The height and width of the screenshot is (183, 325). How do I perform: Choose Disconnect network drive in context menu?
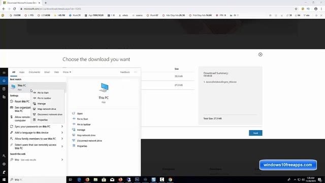[x=47, y=114]
